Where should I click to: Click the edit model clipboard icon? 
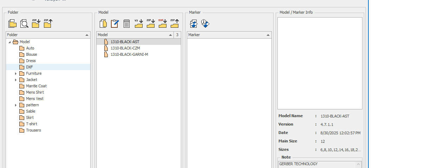tap(115, 23)
